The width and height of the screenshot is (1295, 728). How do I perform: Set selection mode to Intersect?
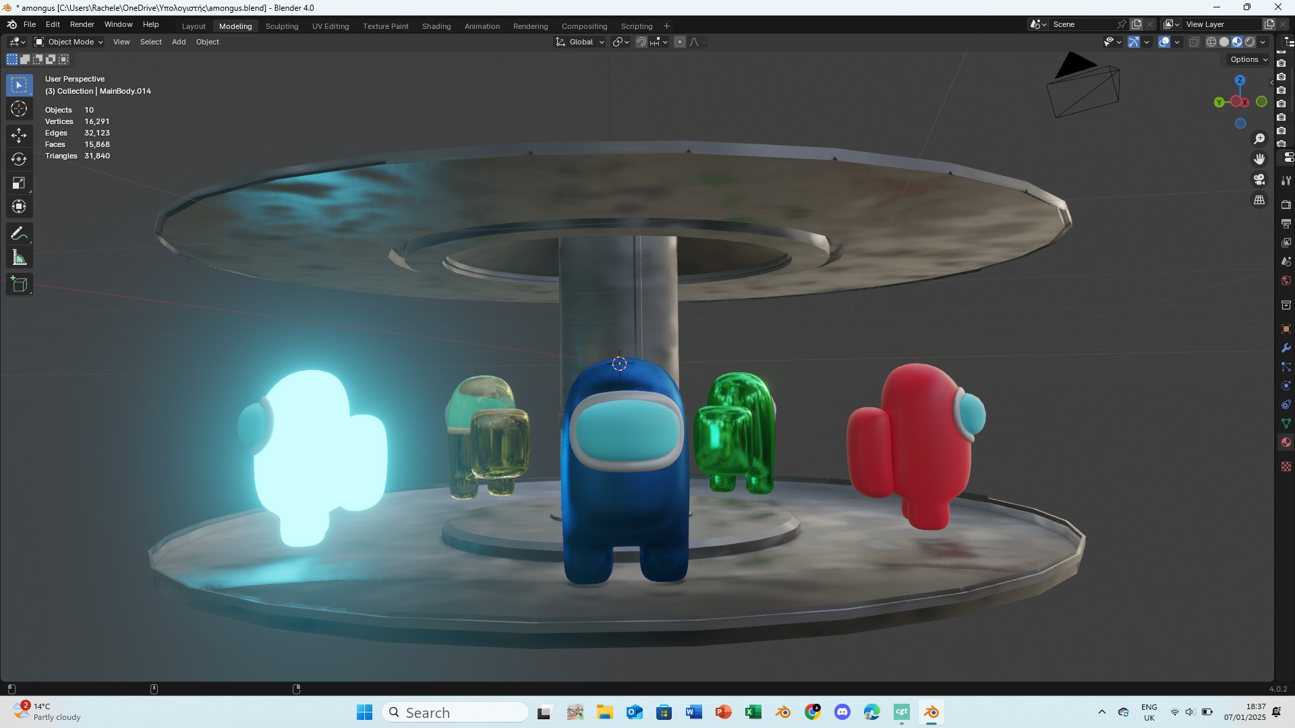(x=63, y=59)
